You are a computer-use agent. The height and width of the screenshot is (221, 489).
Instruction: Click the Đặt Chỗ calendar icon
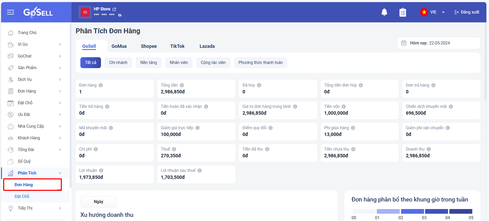pyautogui.click(x=11, y=103)
